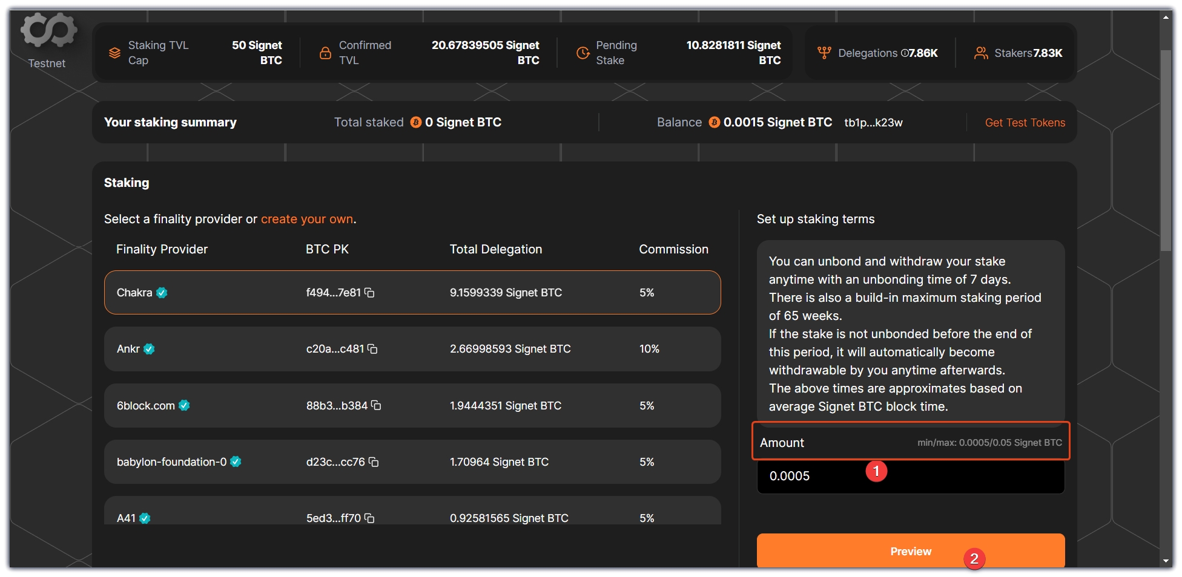Click Chakra's verified checkmark badge

point(162,293)
